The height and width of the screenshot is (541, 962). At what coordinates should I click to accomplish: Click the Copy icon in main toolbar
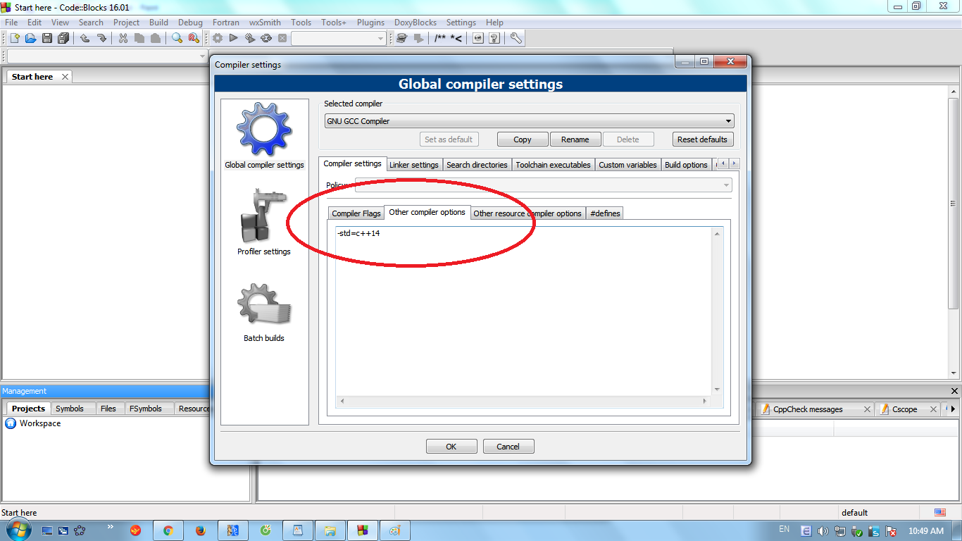coord(139,38)
